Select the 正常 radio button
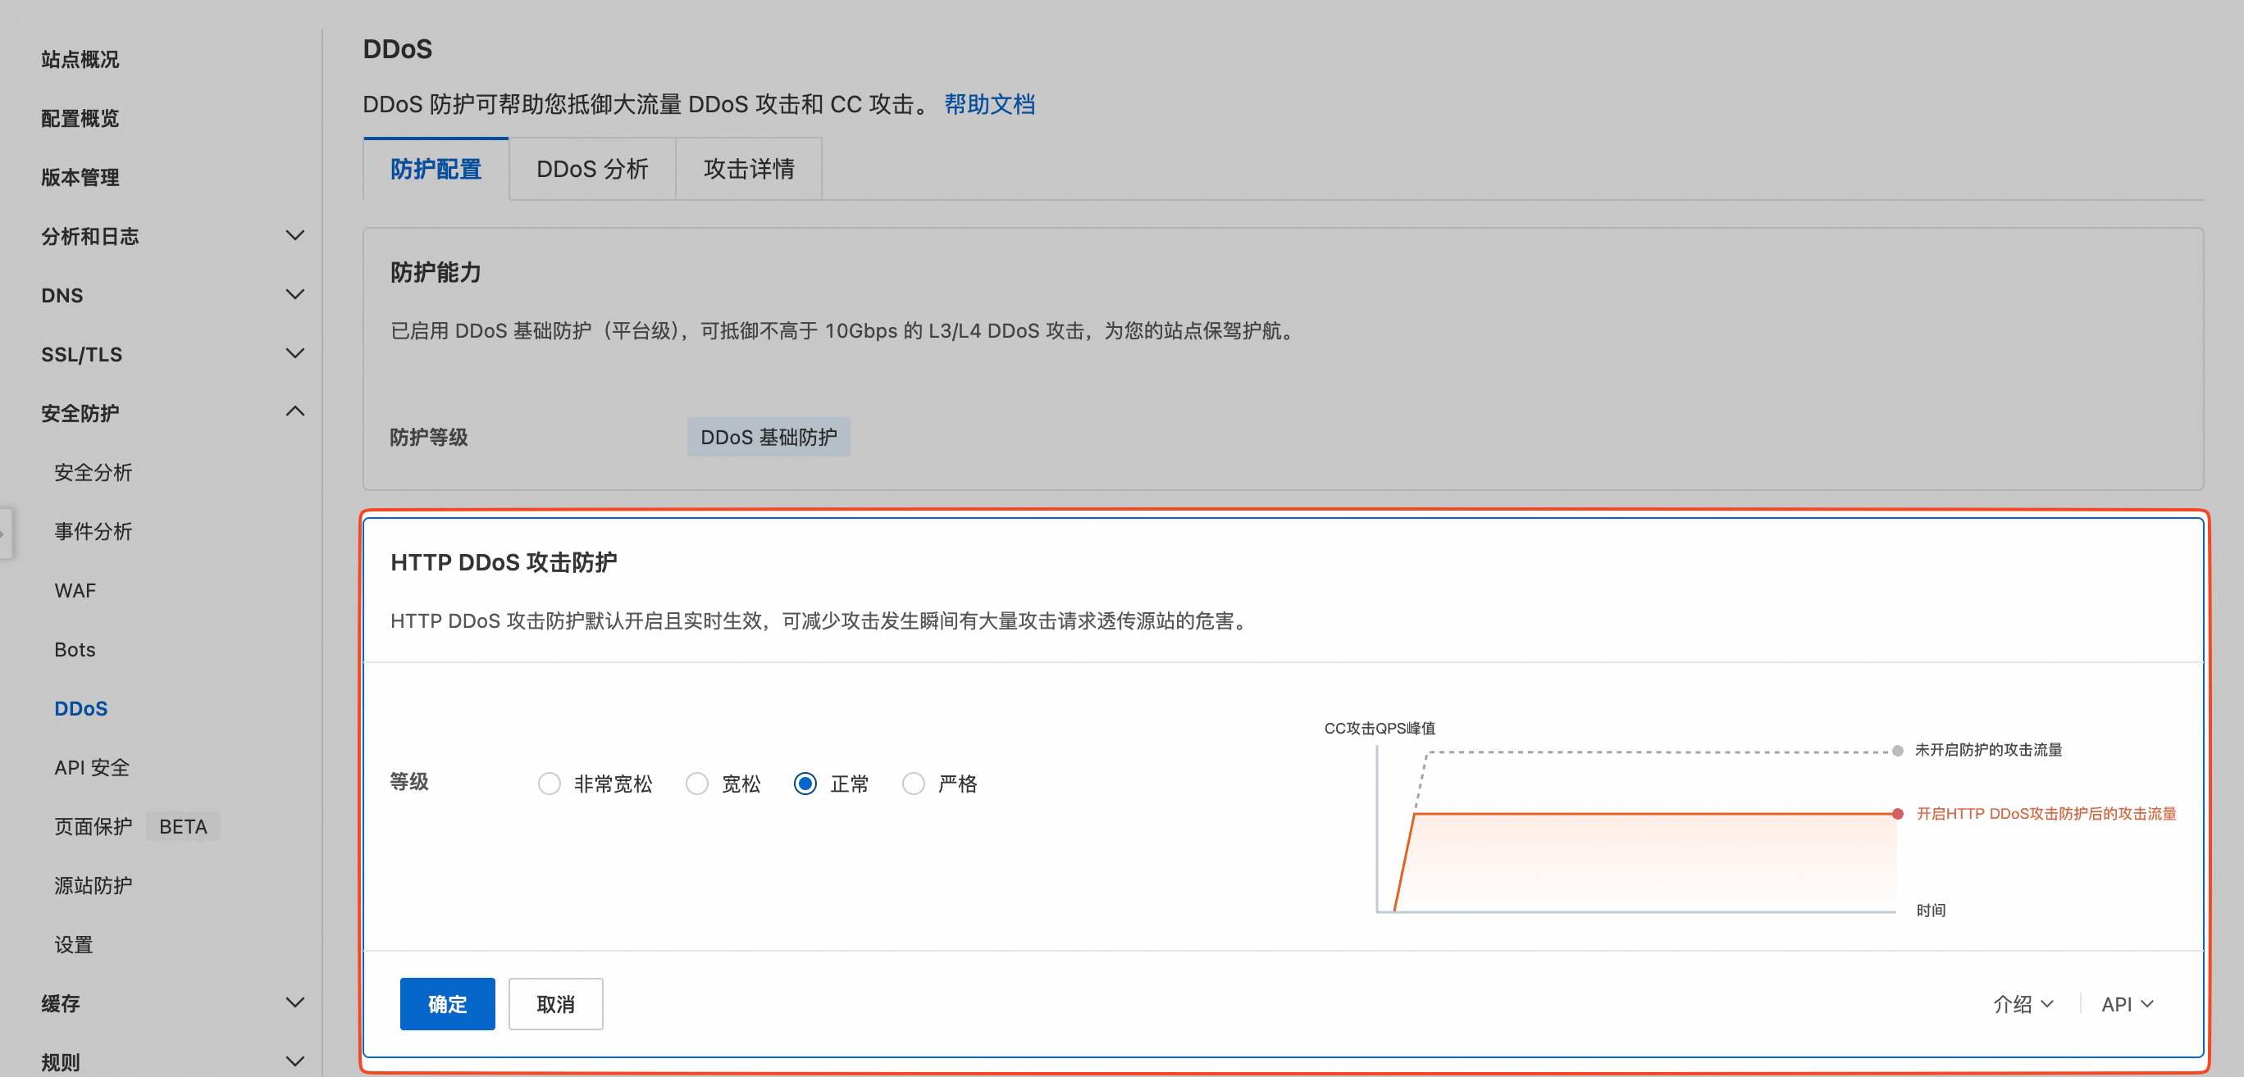 (805, 784)
